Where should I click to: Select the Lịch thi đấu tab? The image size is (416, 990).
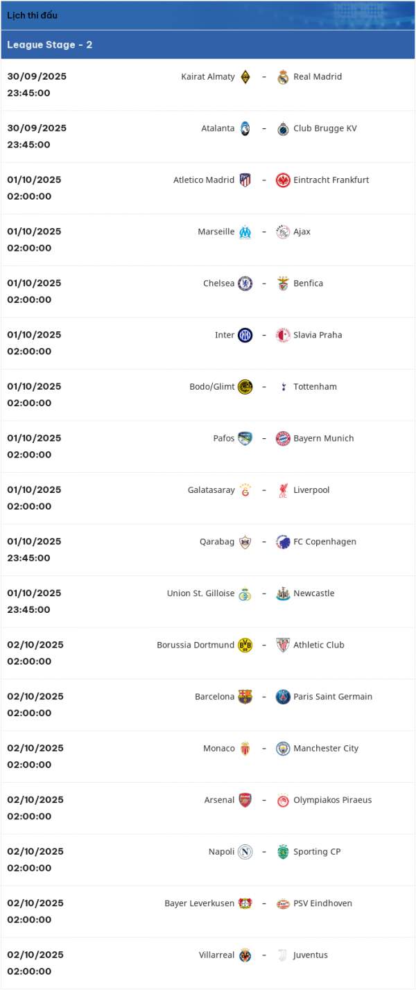point(33,15)
